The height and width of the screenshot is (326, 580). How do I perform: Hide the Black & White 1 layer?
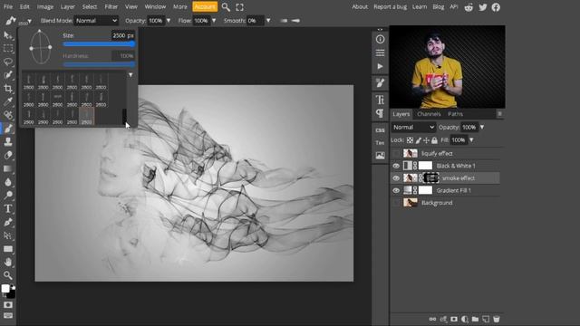(396, 166)
